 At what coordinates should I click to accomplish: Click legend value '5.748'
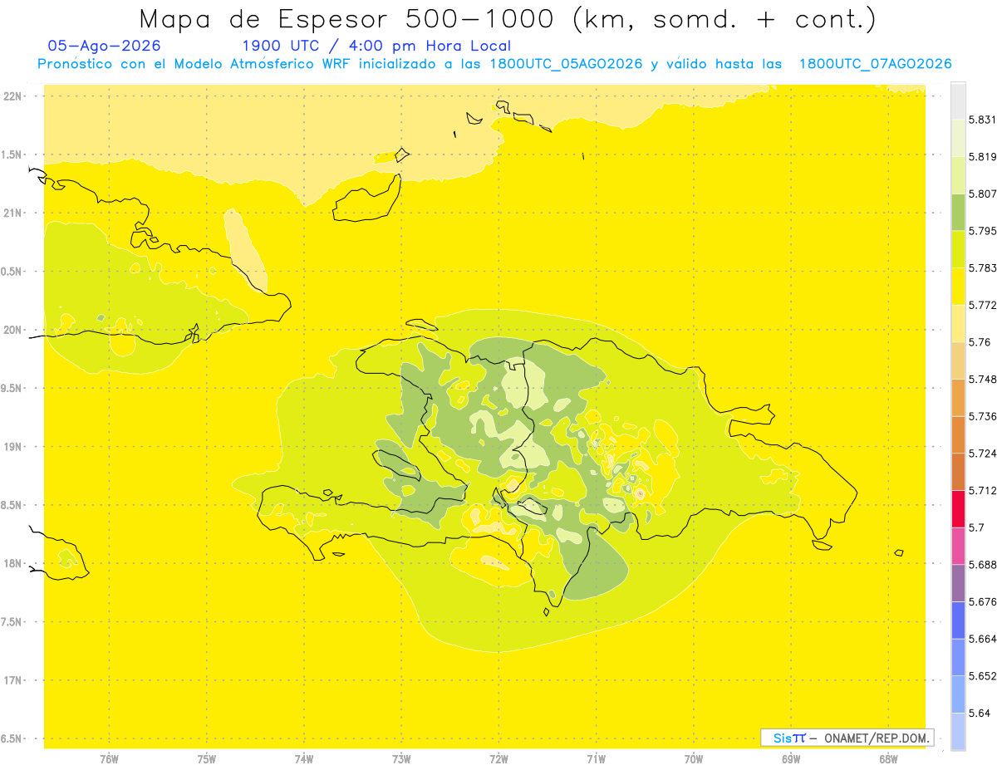click(x=983, y=380)
